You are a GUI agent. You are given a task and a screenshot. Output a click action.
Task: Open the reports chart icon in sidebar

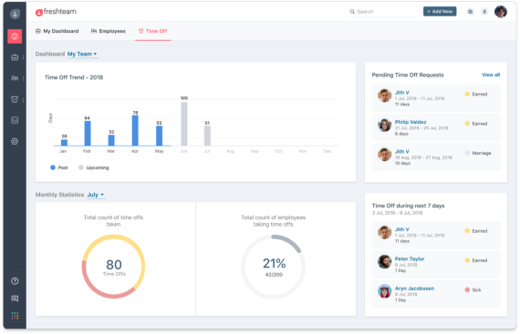[x=15, y=120]
